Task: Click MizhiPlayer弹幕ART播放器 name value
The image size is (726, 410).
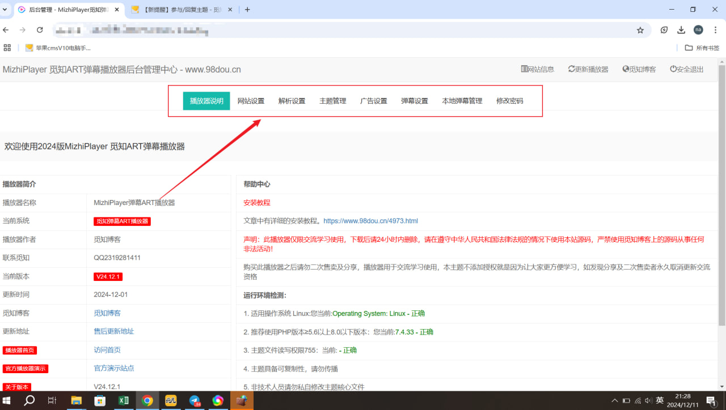Action: [134, 203]
